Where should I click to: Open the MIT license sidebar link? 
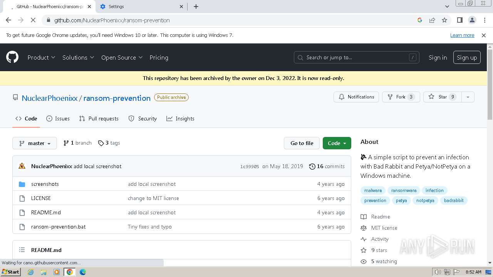click(x=379, y=228)
